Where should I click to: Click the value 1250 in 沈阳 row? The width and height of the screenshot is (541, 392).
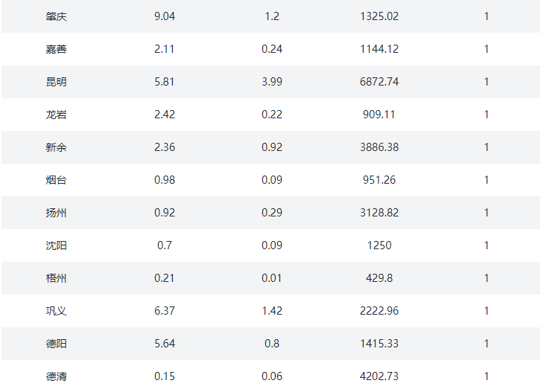click(379, 245)
